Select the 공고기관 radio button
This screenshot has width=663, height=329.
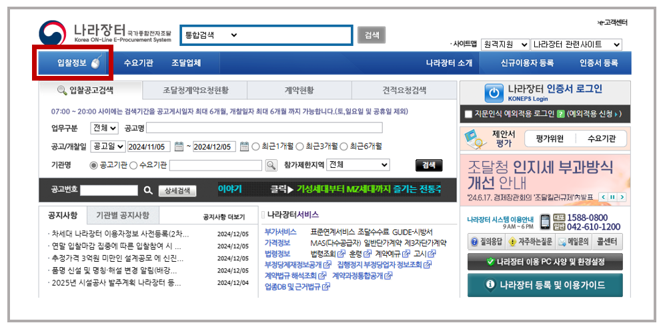(x=93, y=166)
